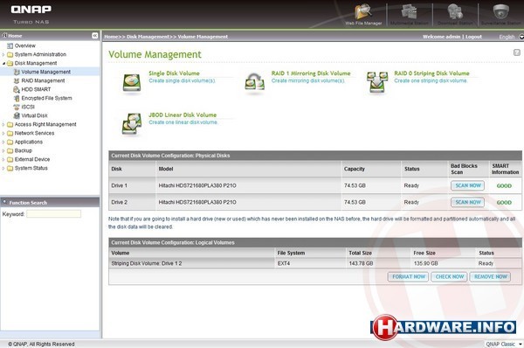
Task: Click the RAID 0 Striping Disk Volume icon
Action: pos(377,82)
